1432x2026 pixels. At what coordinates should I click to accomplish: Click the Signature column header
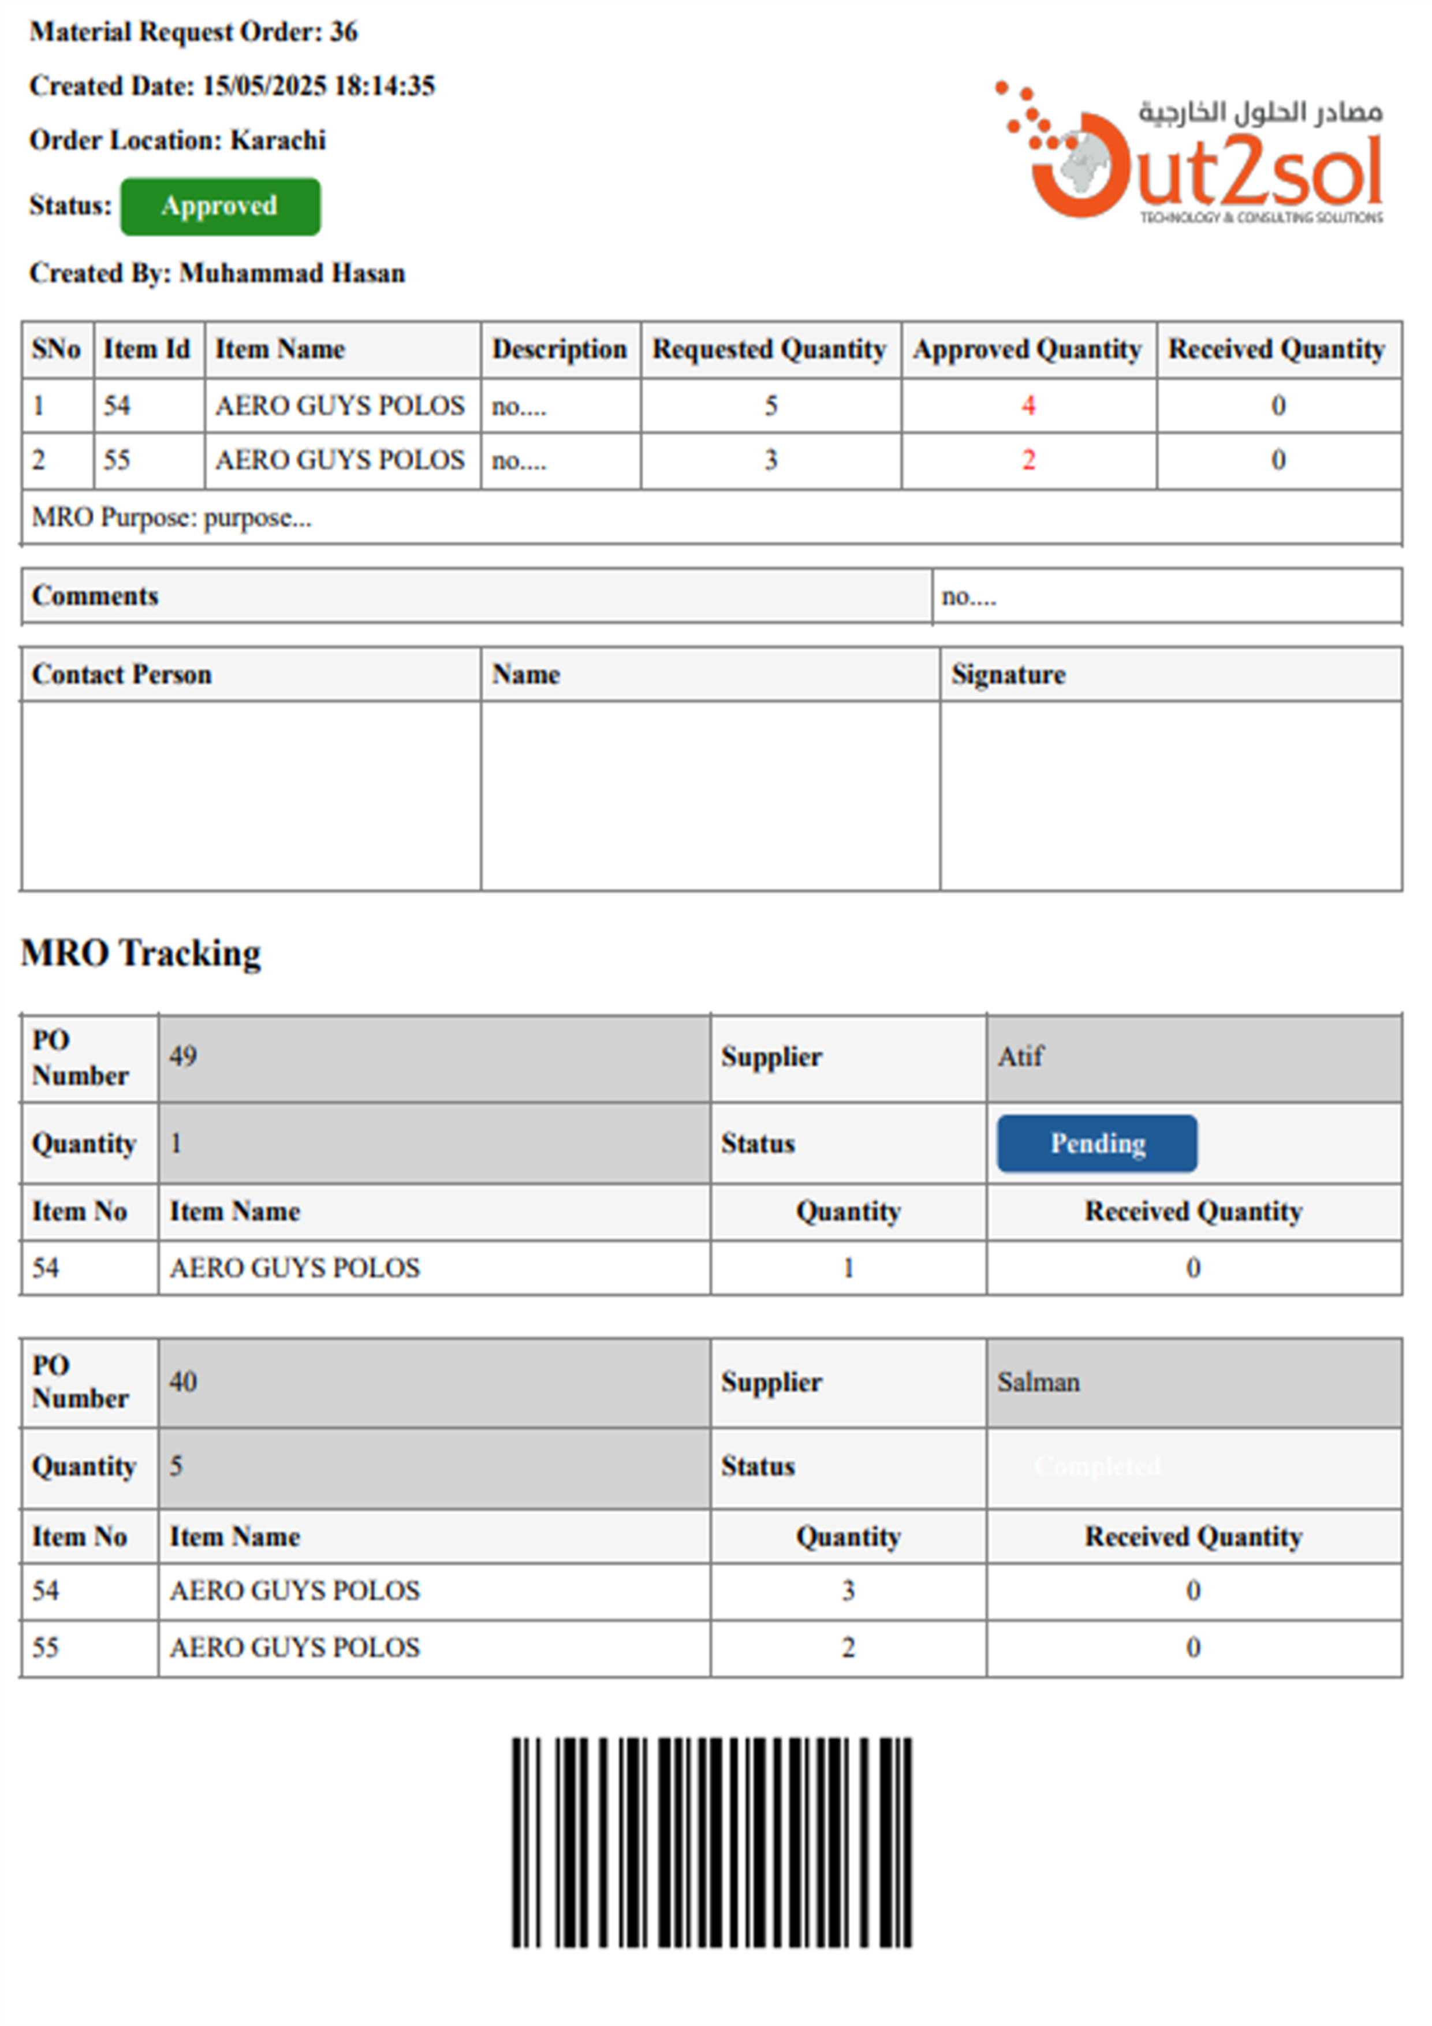click(x=1172, y=675)
